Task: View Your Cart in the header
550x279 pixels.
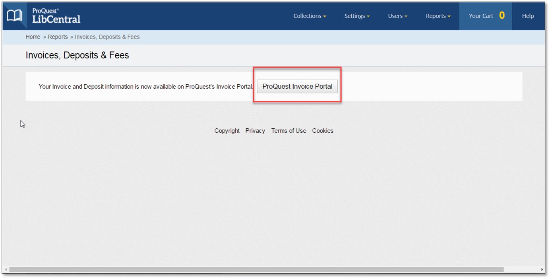Action: click(x=486, y=16)
